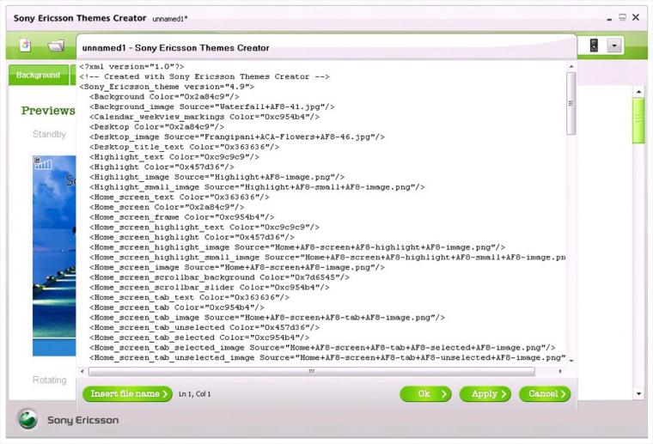Click the '<Home_screen_tab_selected Color' line
The height and width of the screenshot is (444, 653).
coord(199,338)
